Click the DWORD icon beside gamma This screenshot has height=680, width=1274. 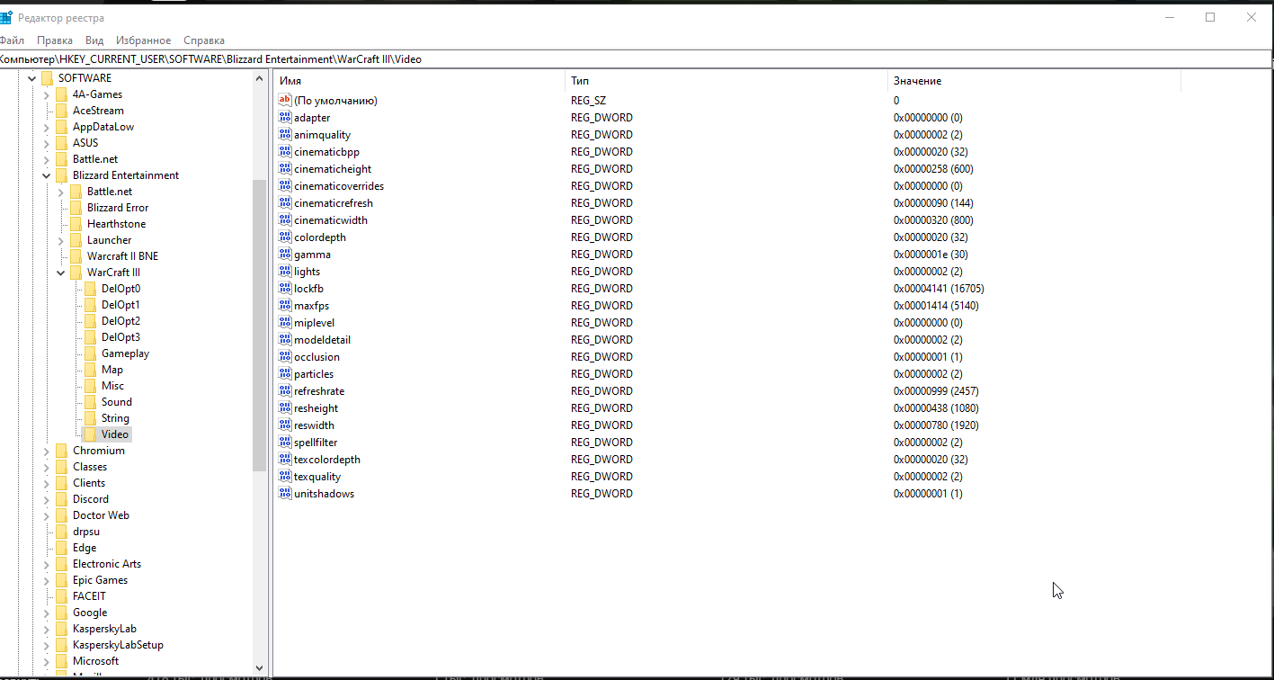click(285, 255)
